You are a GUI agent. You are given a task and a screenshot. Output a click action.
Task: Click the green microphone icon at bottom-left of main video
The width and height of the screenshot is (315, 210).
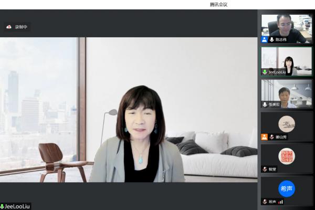pos(3,206)
